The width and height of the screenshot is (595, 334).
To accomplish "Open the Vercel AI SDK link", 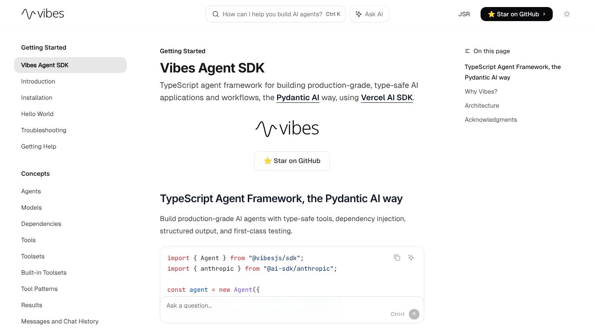I will pos(387,98).
